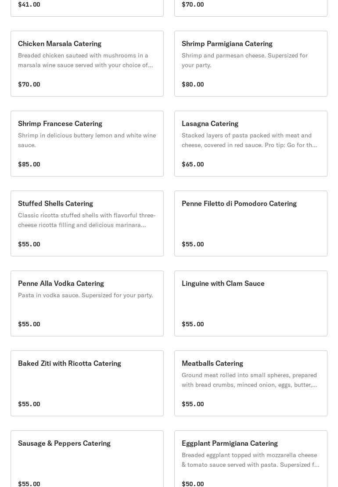Click the $85.00 price label
Image resolution: width=338 pixels, height=487 pixels.
pos(29,164)
